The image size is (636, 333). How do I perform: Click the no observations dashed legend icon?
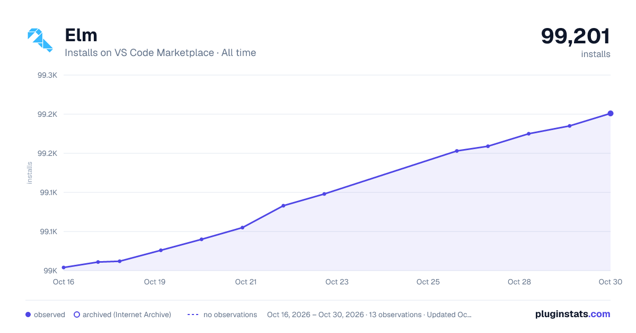193,314
